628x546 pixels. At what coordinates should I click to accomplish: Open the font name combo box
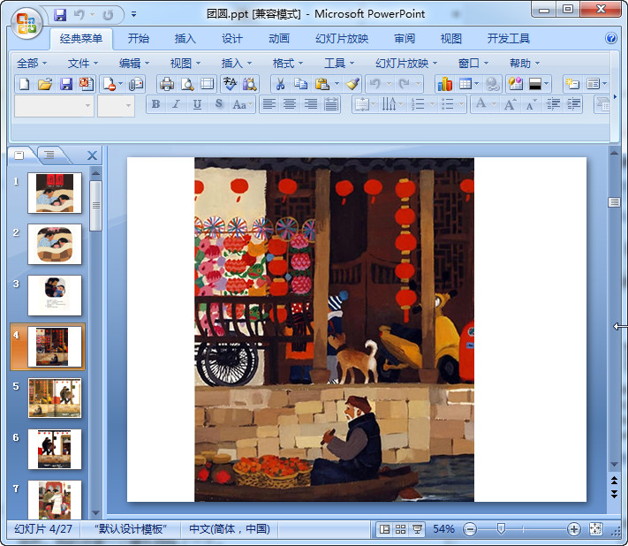54,106
